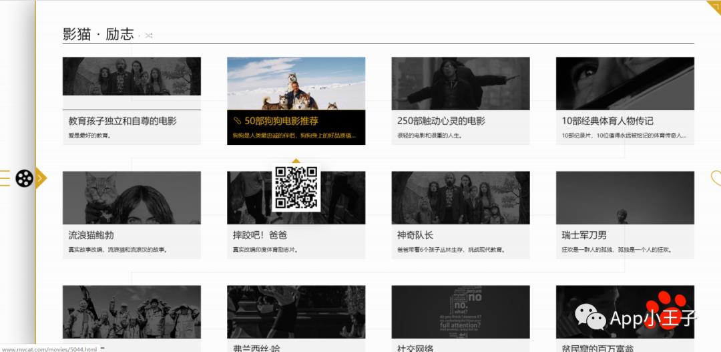Expand the yellow side panel arrow
The width and height of the screenshot is (721, 352).
(41, 178)
